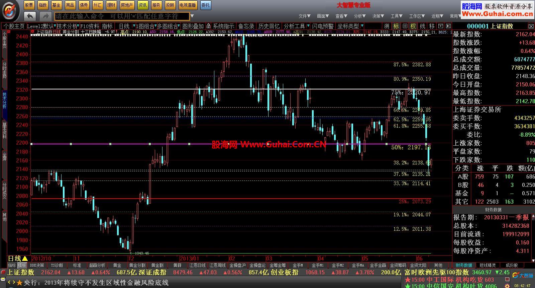Viewport: 535px width, 288px height.
Task: Open the 分析 menu
Action: tap(360, 16)
